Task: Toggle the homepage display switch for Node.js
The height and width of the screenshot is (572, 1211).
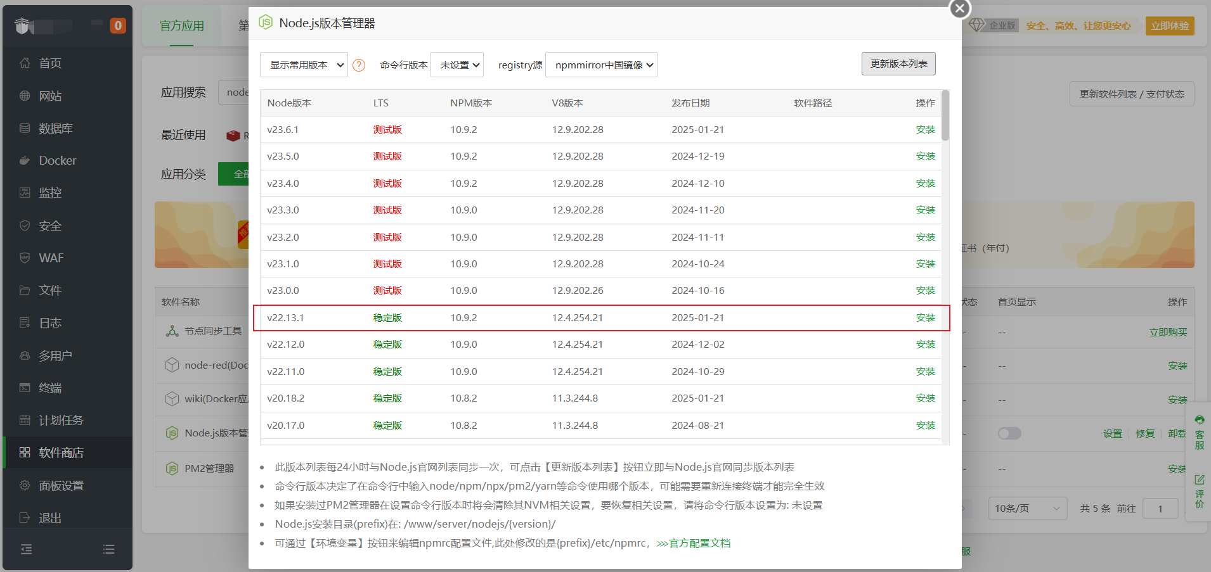Action: coord(1009,433)
